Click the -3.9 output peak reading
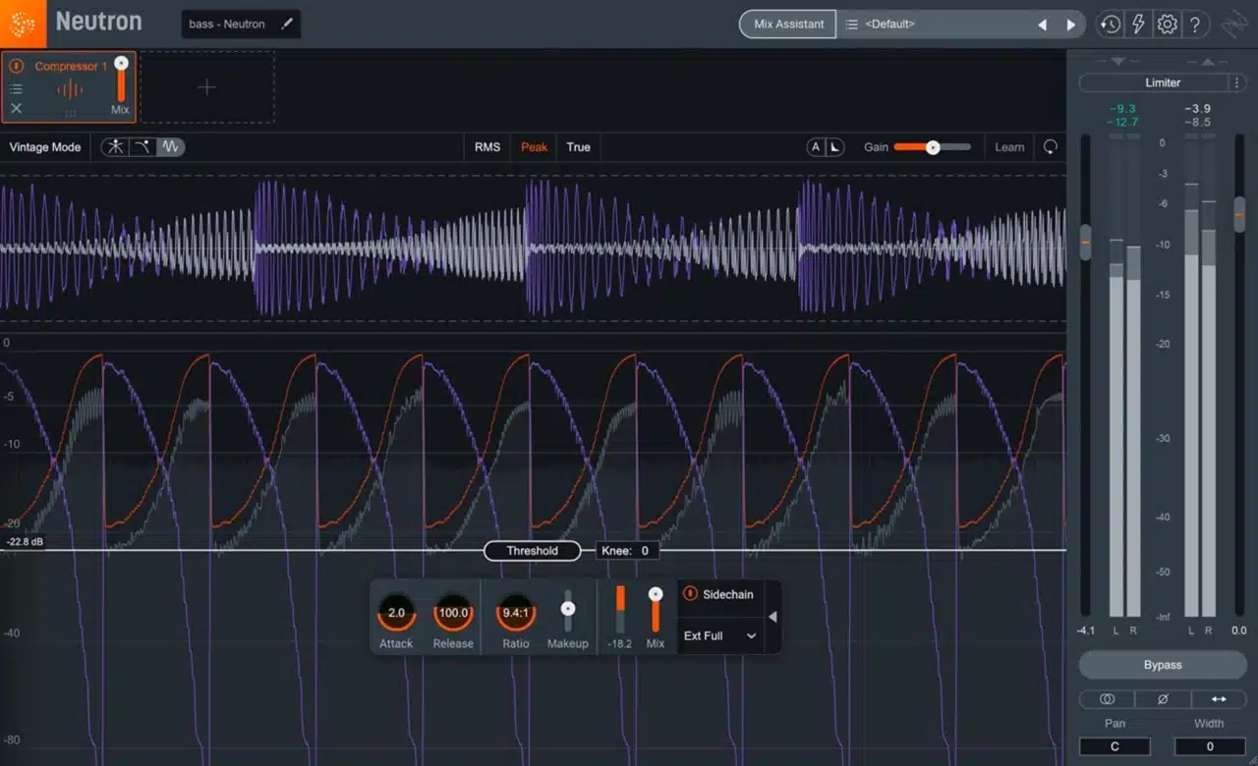The height and width of the screenshot is (766, 1258). pyautogui.click(x=1198, y=108)
